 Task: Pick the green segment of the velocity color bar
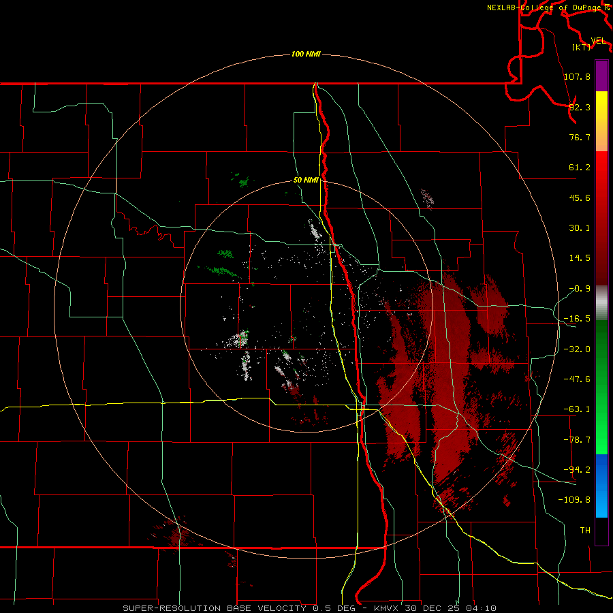coord(601,387)
